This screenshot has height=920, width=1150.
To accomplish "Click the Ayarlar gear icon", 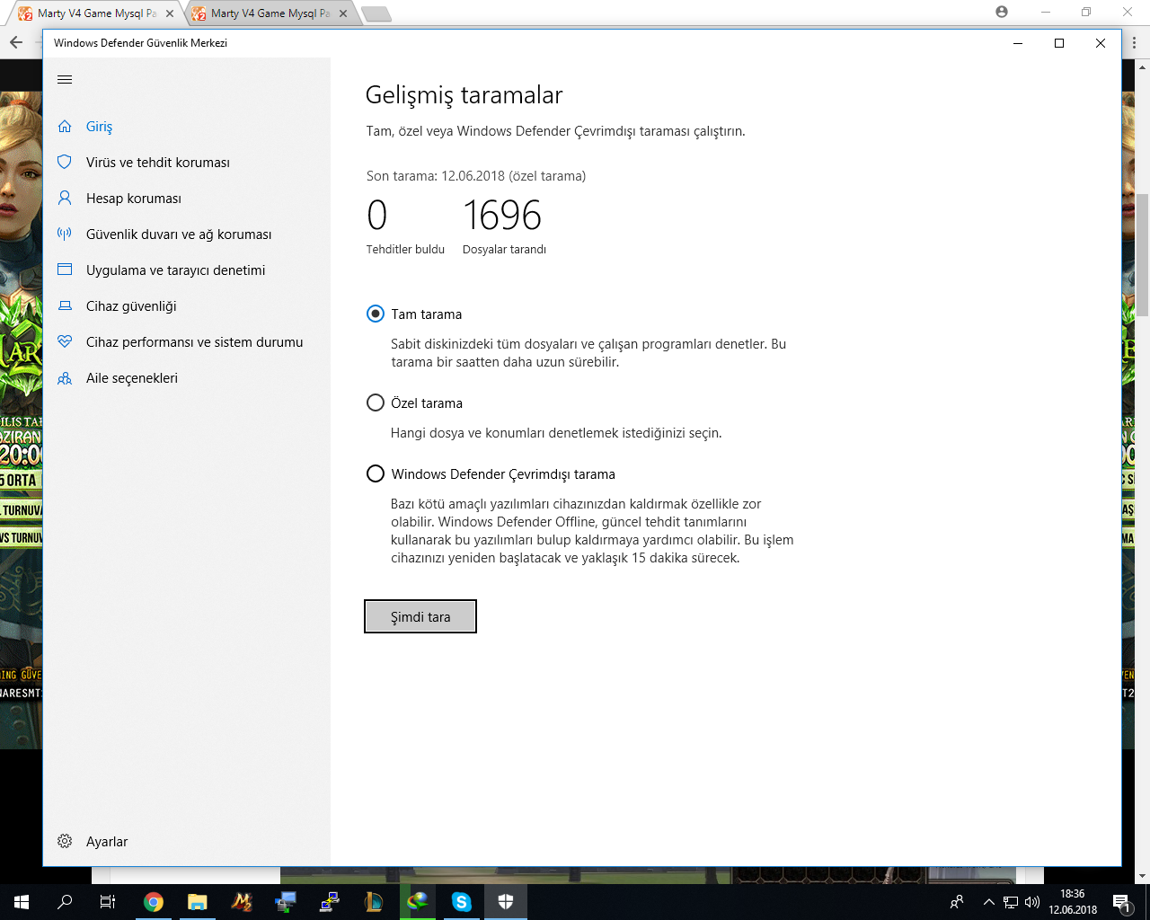I will 65,842.
